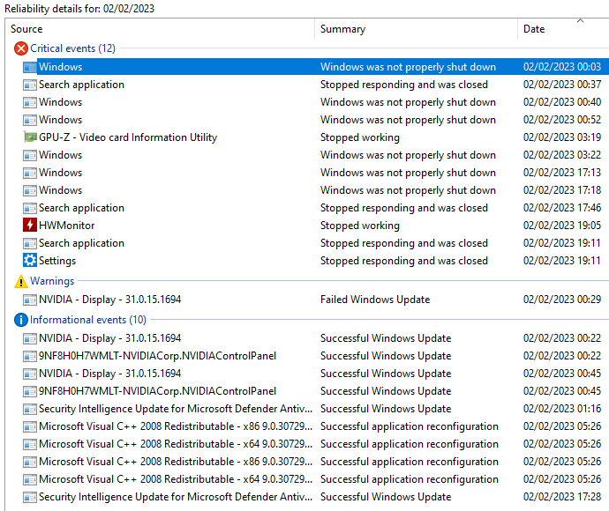Click the icon of the NVIDIA Display warning row
This screenshot has width=609, height=511.
pyautogui.click(x=30, y=300)
